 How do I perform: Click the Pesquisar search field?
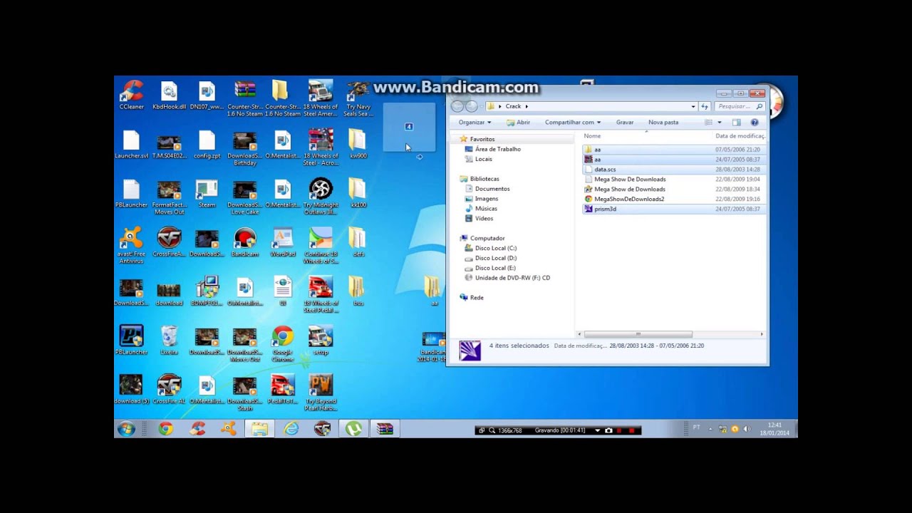tap(740, 106)
